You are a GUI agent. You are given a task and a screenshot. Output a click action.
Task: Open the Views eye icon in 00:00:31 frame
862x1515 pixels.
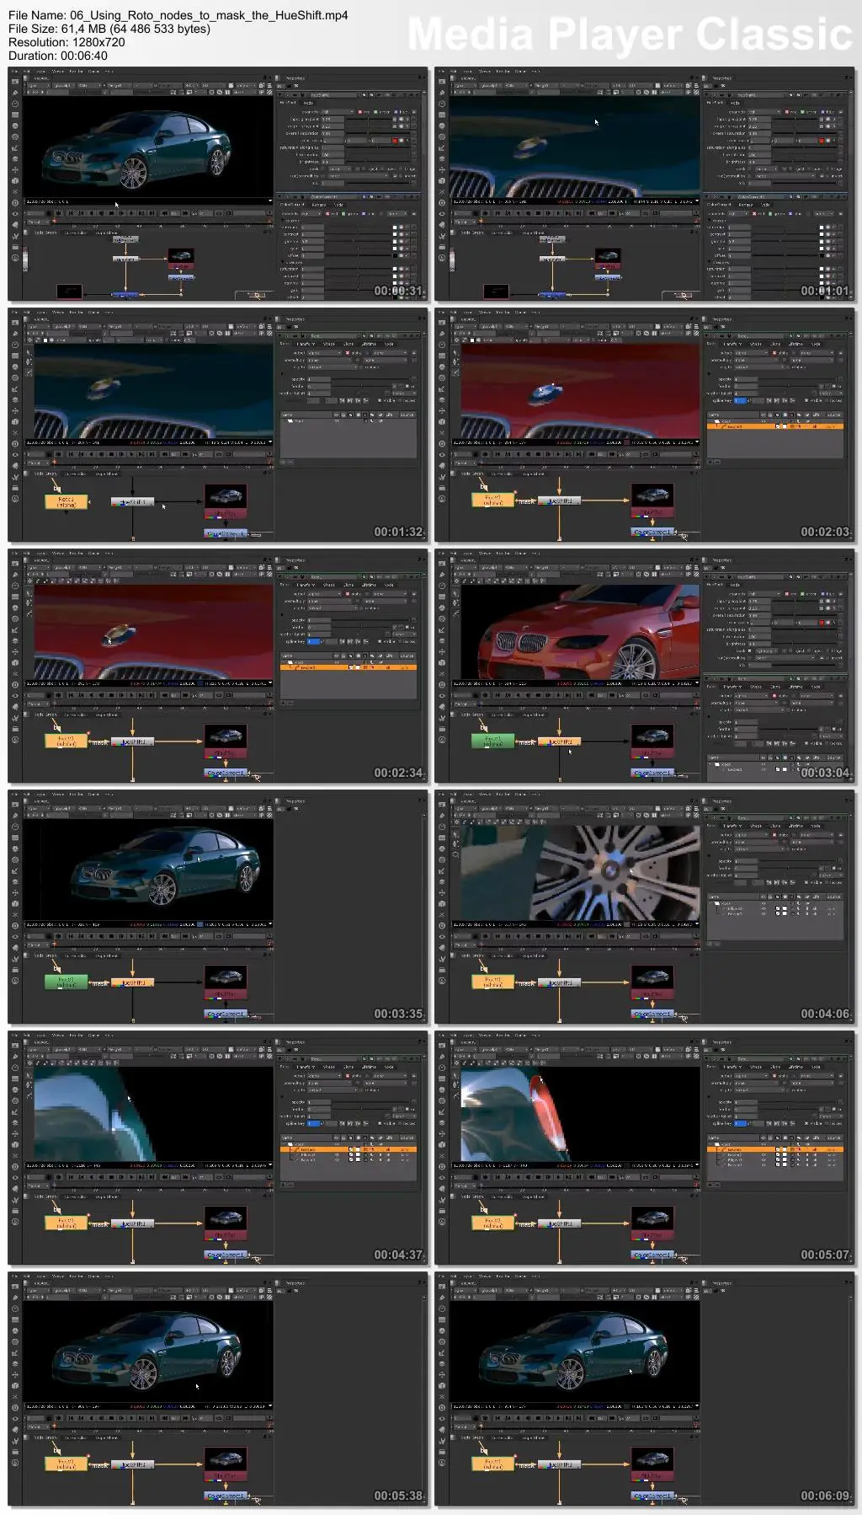[x=15, y=213]
